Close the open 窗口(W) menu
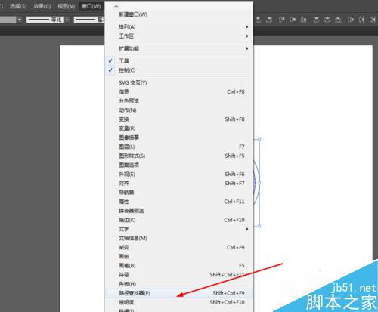The image size is (378, 312). 91,6
